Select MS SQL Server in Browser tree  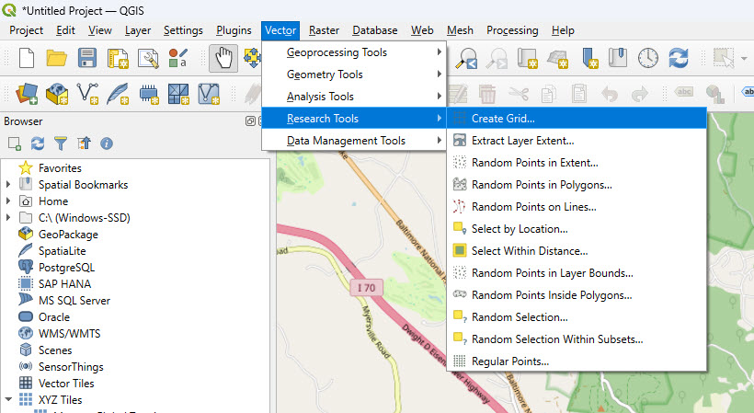point(74,301)
